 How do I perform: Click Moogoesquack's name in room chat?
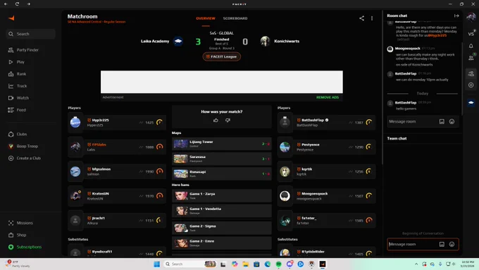pos(408,49)
